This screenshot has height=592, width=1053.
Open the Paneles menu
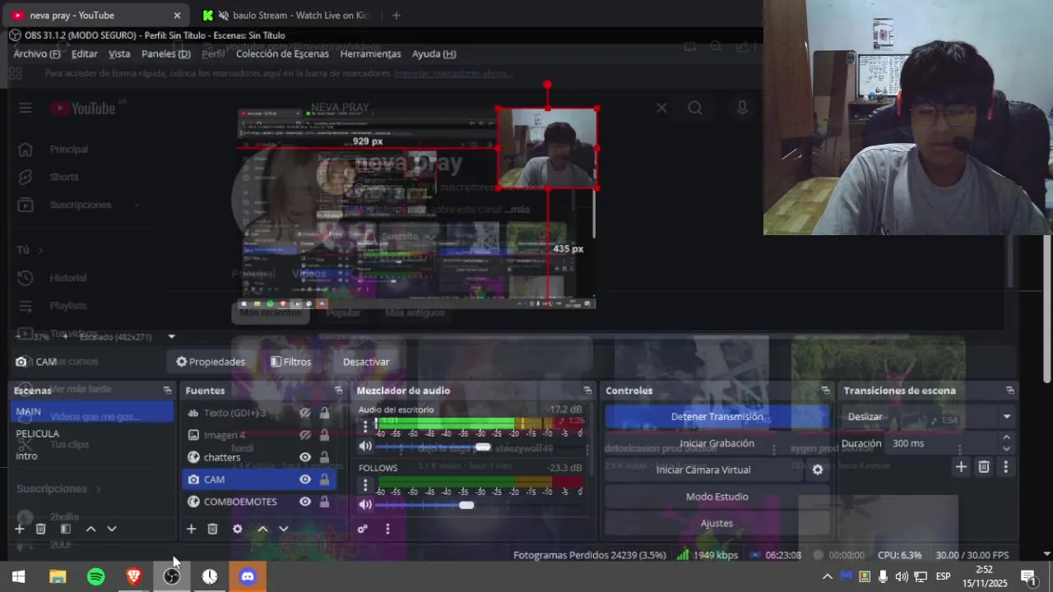pyautogui.click(x=166, y=53)
